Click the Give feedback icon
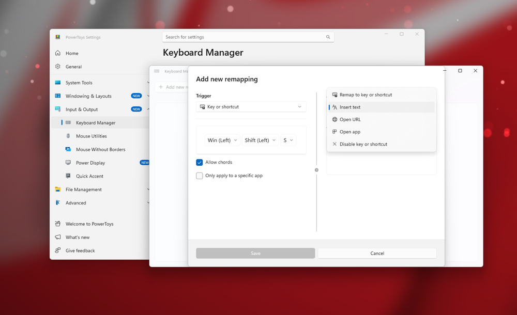This screenshot has height=315, width=517. [58, 250]
